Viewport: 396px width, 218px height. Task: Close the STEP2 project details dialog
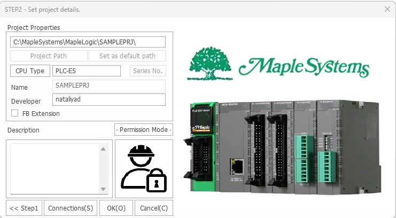click(387, 9)
